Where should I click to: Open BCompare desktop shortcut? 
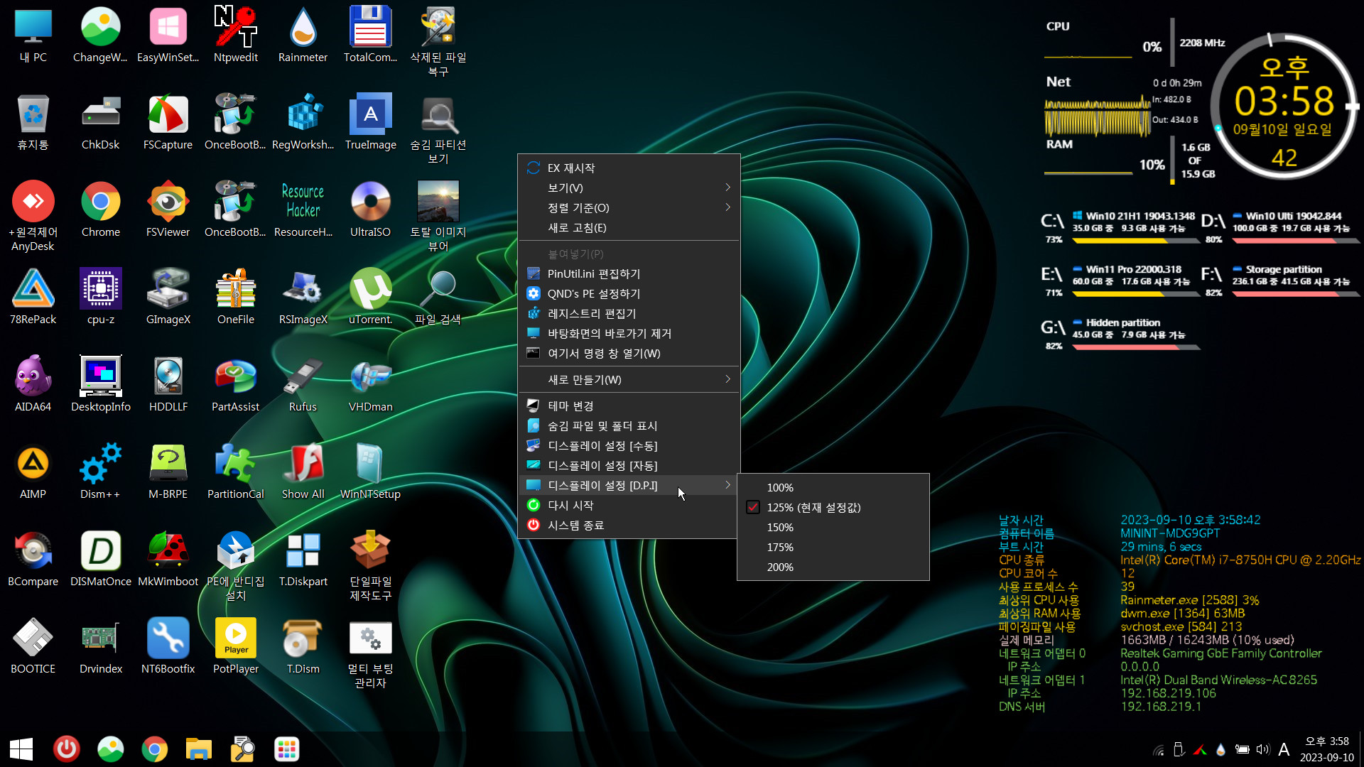[33, 558]
